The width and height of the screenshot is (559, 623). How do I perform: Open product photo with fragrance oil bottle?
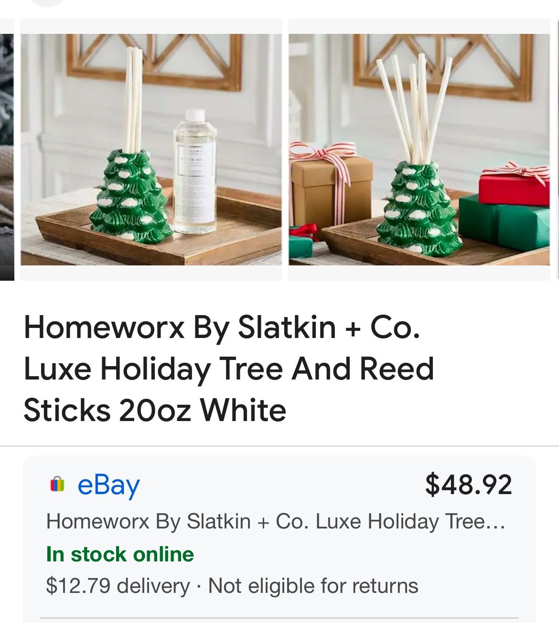151,149
